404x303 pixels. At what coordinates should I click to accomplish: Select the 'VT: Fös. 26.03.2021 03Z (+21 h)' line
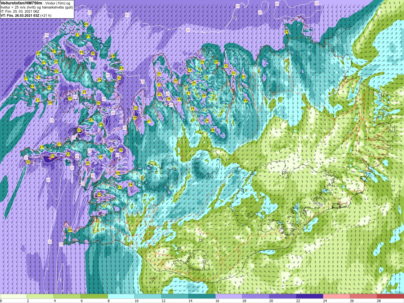(x=26, y=15)
